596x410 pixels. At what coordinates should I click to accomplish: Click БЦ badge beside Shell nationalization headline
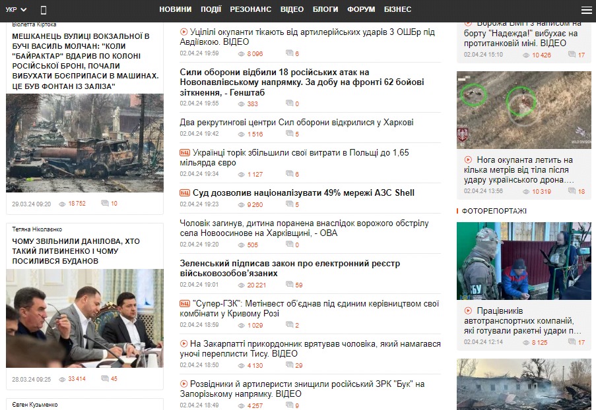point(185,193)
